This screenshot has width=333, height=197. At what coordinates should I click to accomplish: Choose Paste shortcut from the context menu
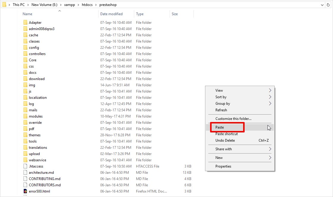pyautogui.click(x=240, y=134)
